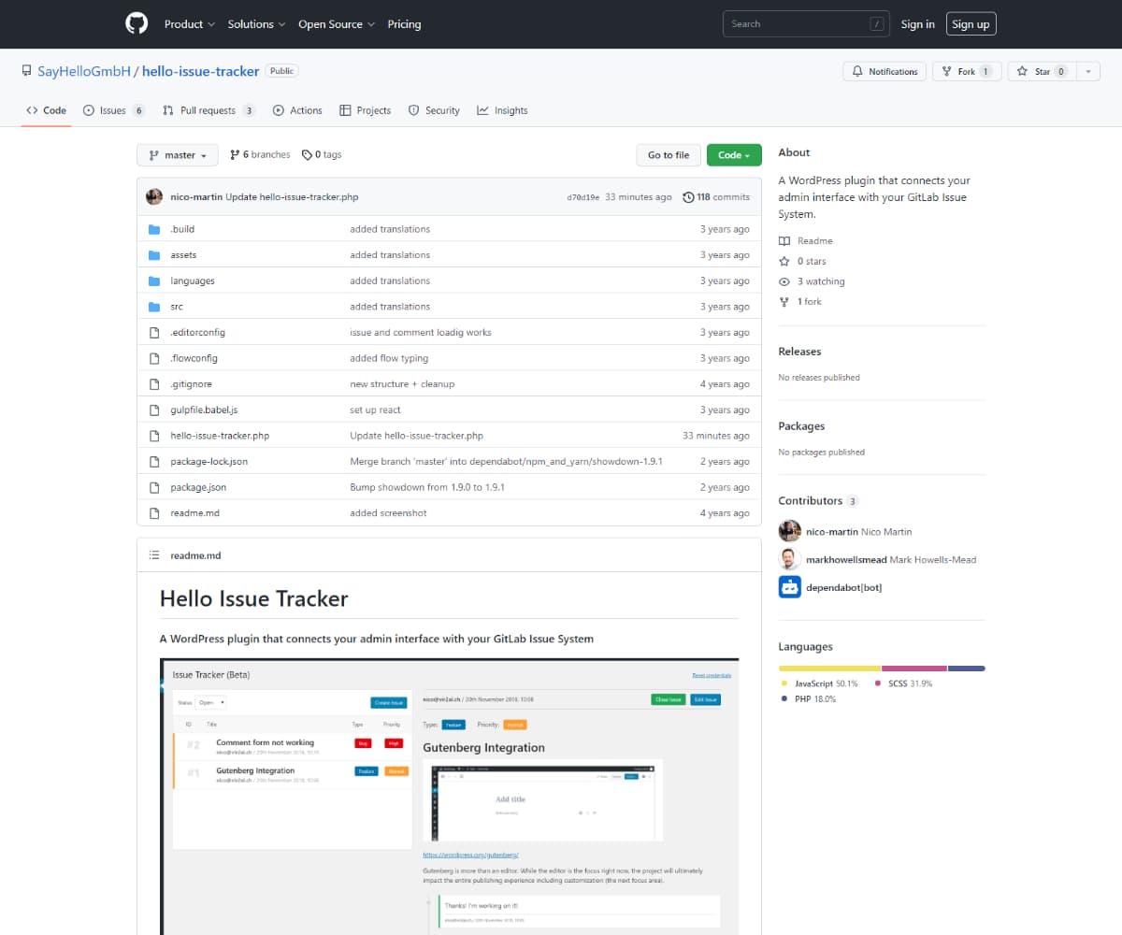Open the package-lock.json file
1122x935 pixels.
[209, 462]
